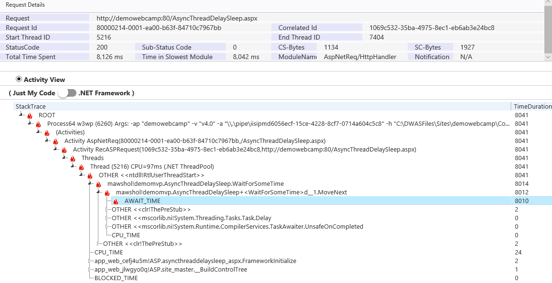Toggle Just My Code / .NET Framework switch
The height and width of the screenshot is (283, 552).
(67, 93)
